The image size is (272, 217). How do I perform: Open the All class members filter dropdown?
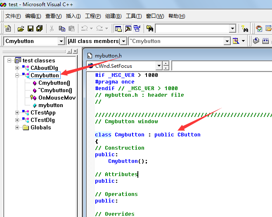coord(123,41)
